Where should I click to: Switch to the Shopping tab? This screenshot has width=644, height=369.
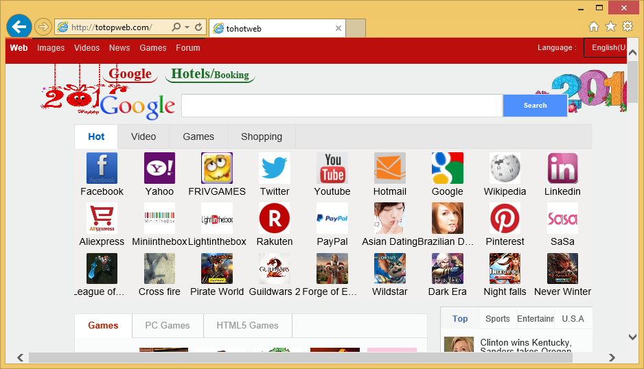pos(262,136)
